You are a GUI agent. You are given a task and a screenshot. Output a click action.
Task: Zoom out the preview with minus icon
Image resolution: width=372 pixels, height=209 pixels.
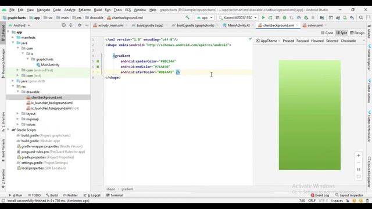(x=359, y=163)
